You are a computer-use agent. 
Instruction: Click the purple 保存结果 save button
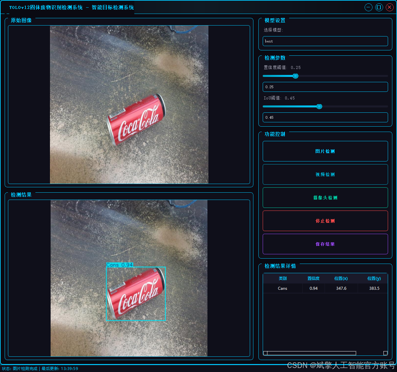click(325, 244)
